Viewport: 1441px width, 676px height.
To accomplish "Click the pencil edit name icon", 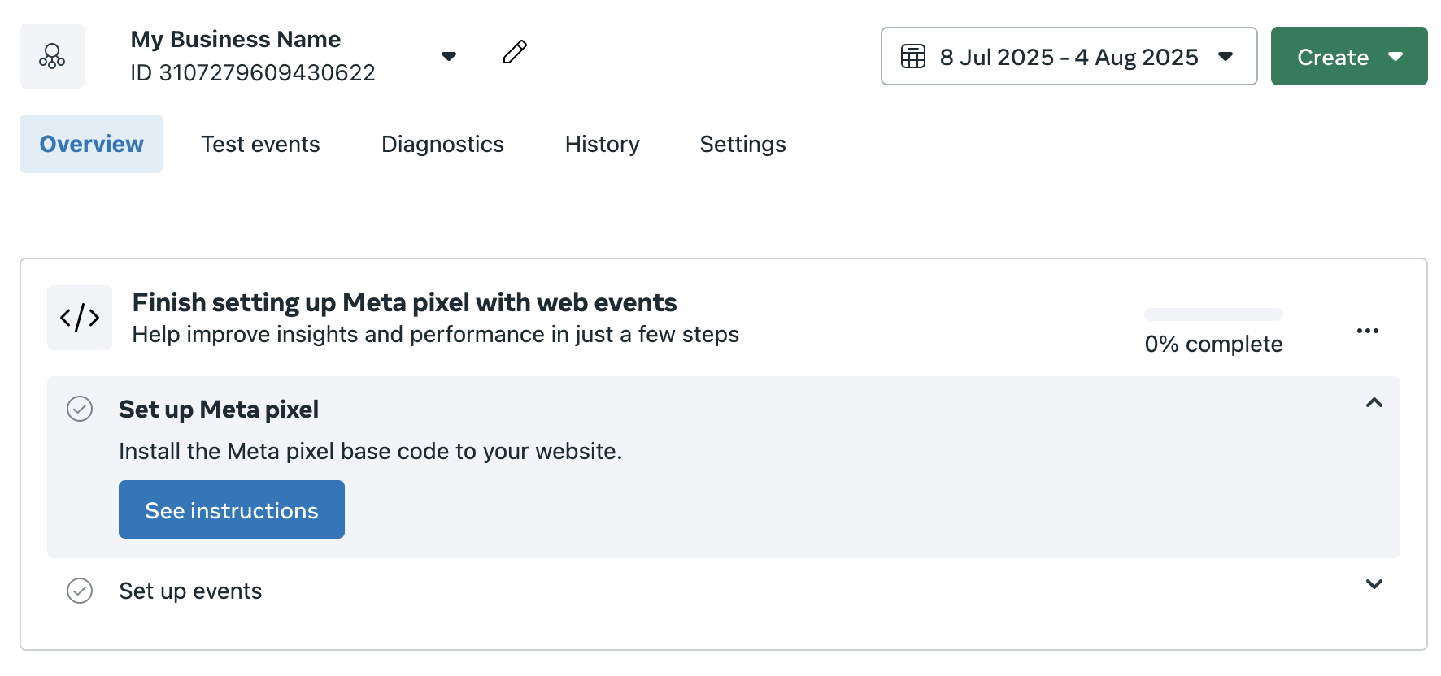I will tap(515, 53).
